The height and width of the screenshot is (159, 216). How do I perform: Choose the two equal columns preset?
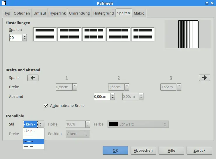[69, 34]
